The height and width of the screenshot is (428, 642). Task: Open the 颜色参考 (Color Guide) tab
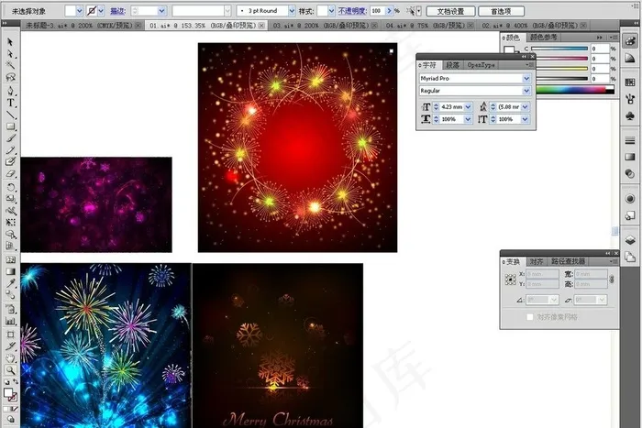(543, 38)
